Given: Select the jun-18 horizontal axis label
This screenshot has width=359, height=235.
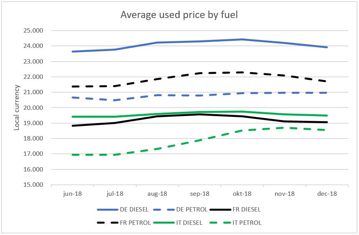Looking at the screenshot, I should point(72,193).
